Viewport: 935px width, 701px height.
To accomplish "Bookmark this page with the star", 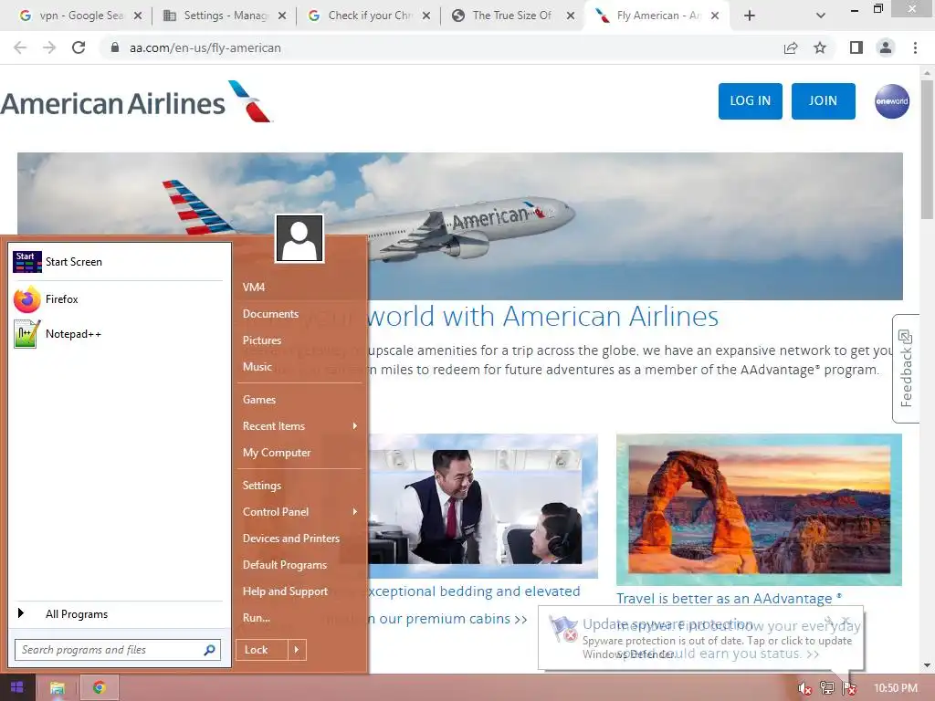I will pos(820,47).
